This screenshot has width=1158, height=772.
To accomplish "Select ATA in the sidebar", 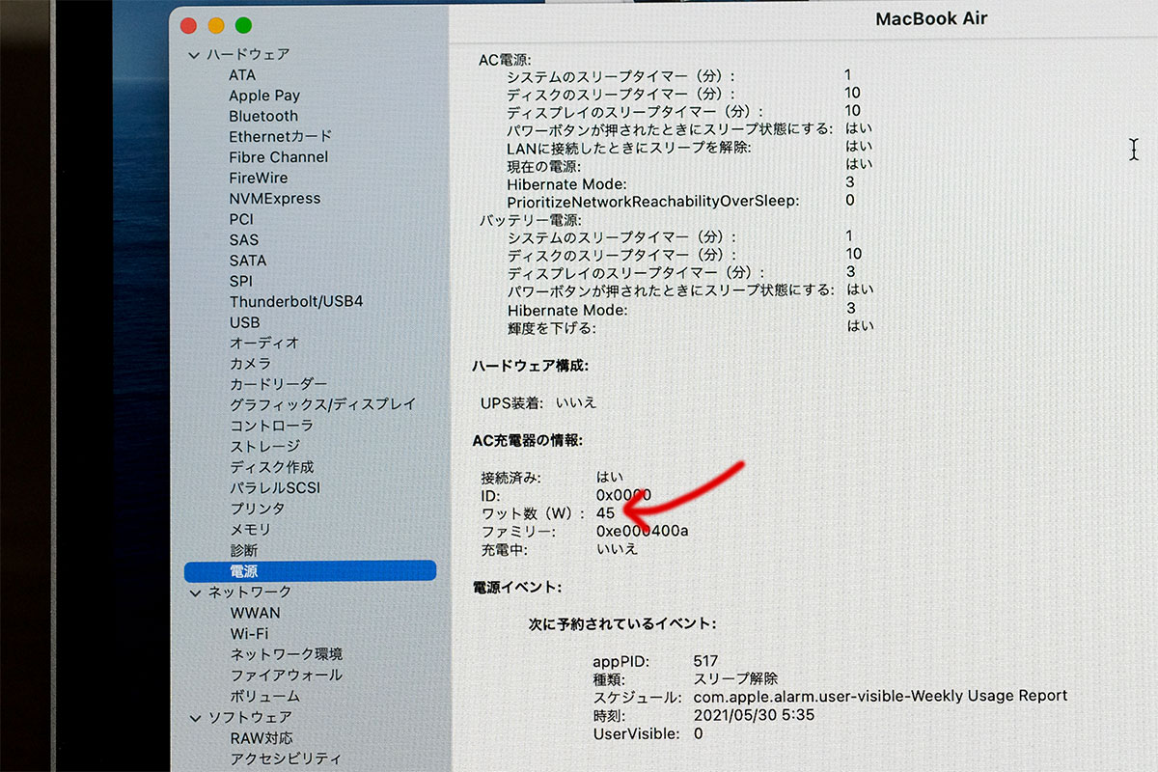I will click(x=242, y=75).
